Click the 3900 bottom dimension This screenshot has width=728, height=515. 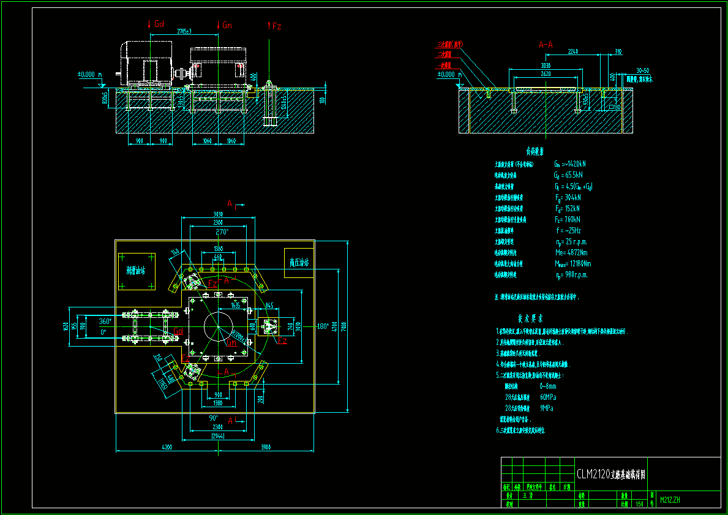[x=266, y=447]
